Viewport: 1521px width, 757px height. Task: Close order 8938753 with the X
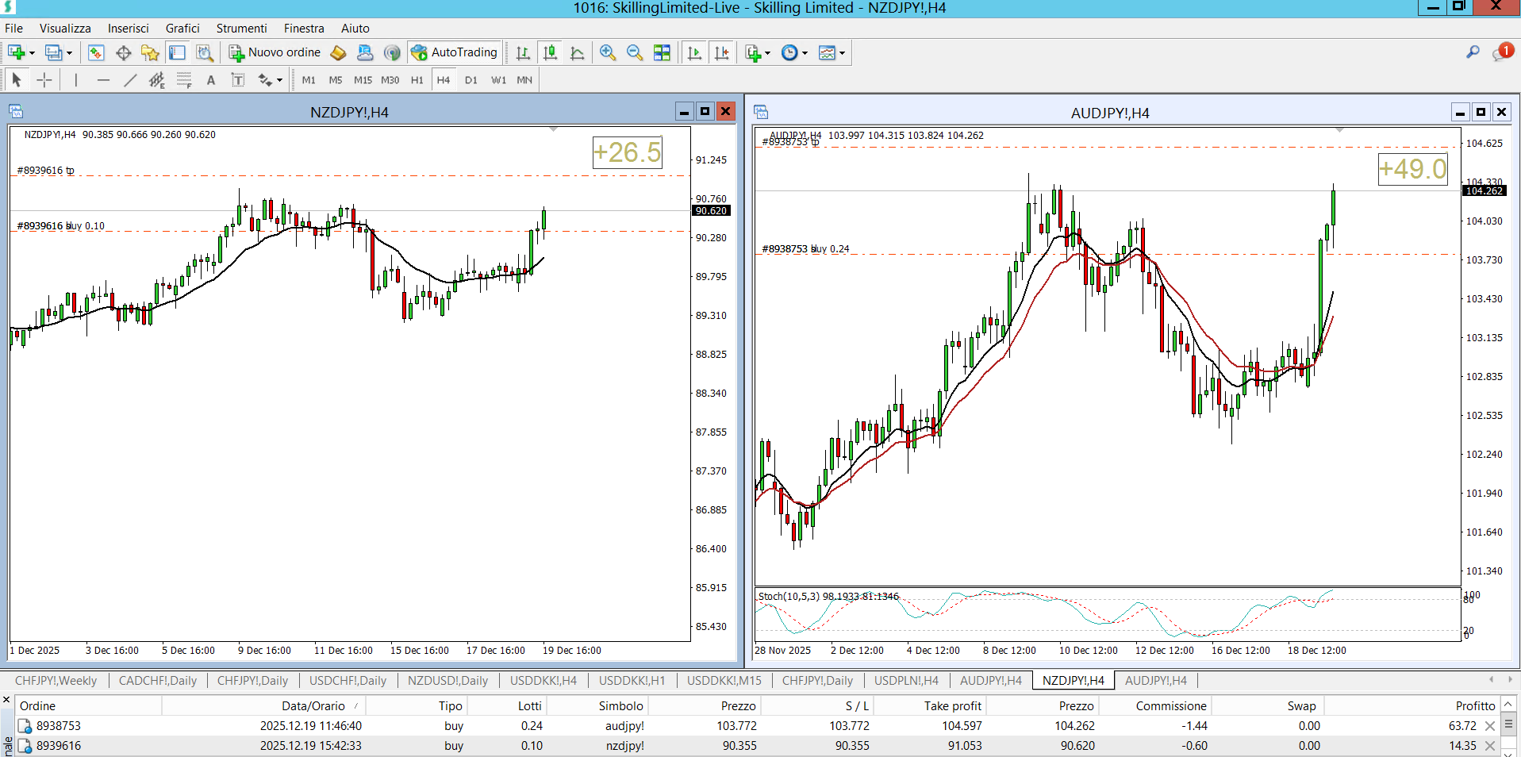pos(1490,726)
